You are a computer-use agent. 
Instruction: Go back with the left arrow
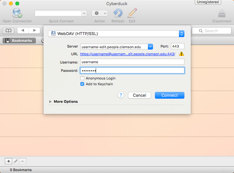pos(23,31)
